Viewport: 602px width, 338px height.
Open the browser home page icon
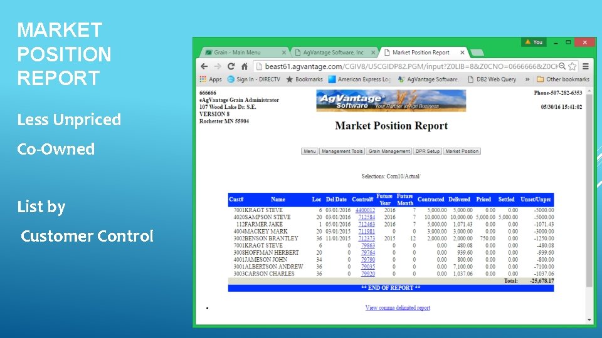[x=244, y=66]
